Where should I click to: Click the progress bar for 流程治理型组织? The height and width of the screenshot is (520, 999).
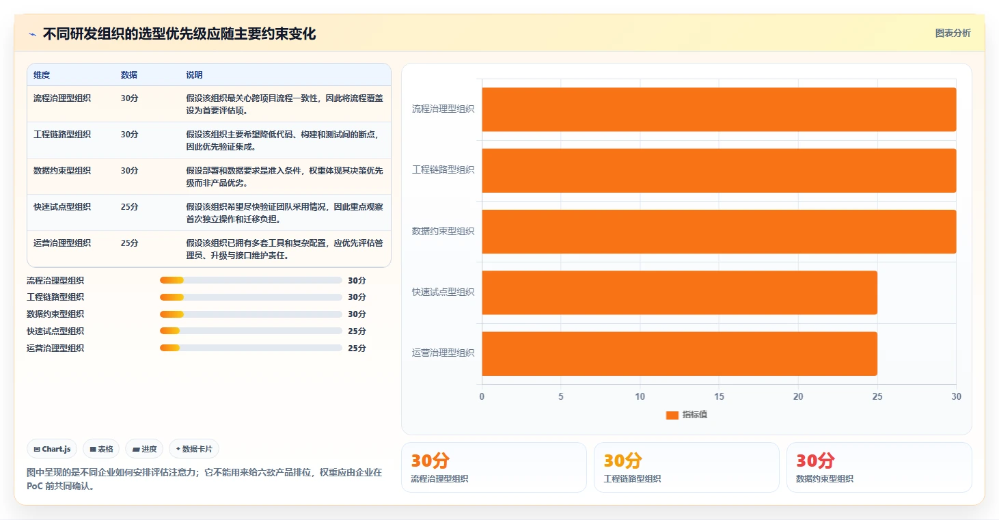click(251, 280)
